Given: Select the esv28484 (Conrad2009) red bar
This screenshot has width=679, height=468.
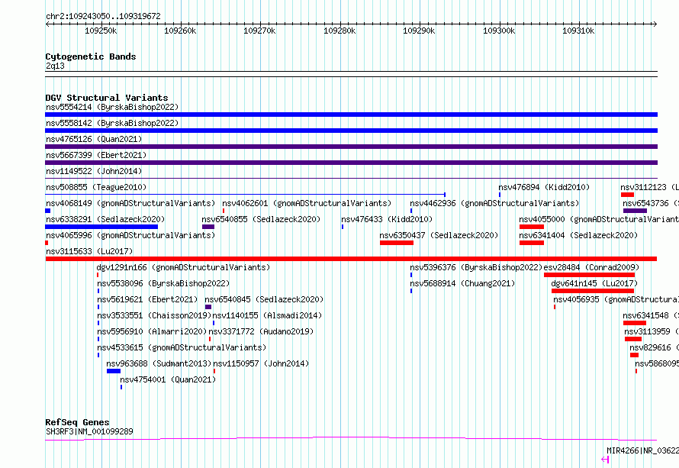Looking at the screenshot, I should tap(590, 275).
